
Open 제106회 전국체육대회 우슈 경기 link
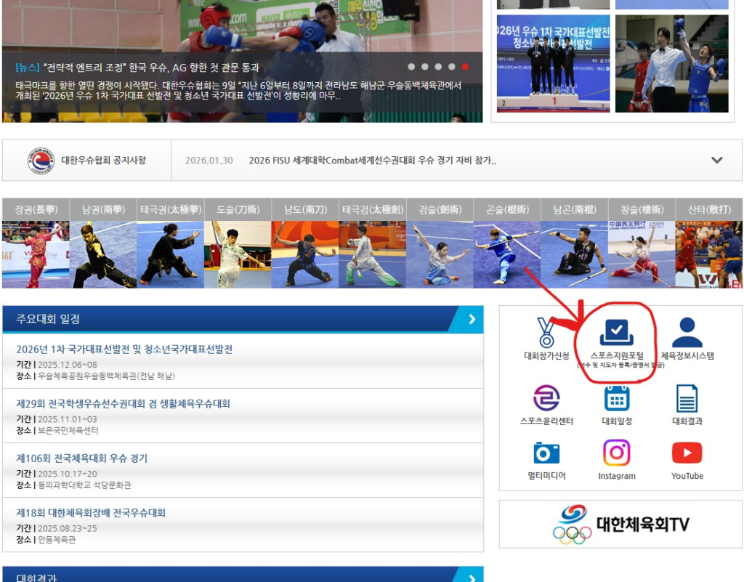click(x=82, y=458)
